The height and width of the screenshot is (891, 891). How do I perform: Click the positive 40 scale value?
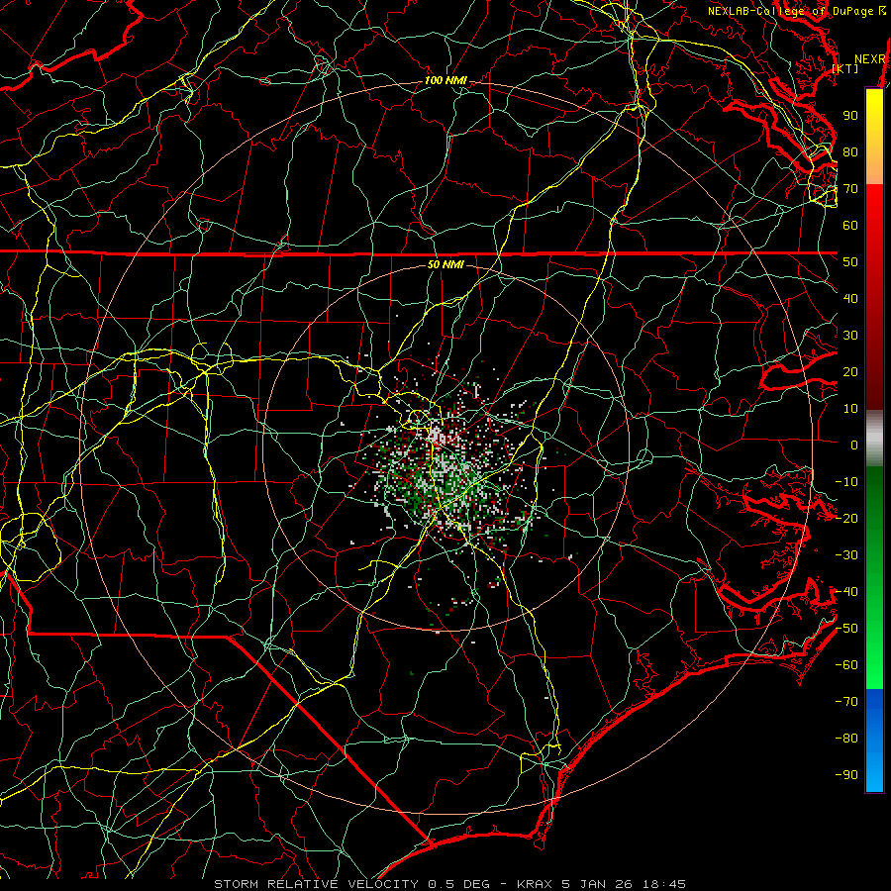[x=850, y=299]
